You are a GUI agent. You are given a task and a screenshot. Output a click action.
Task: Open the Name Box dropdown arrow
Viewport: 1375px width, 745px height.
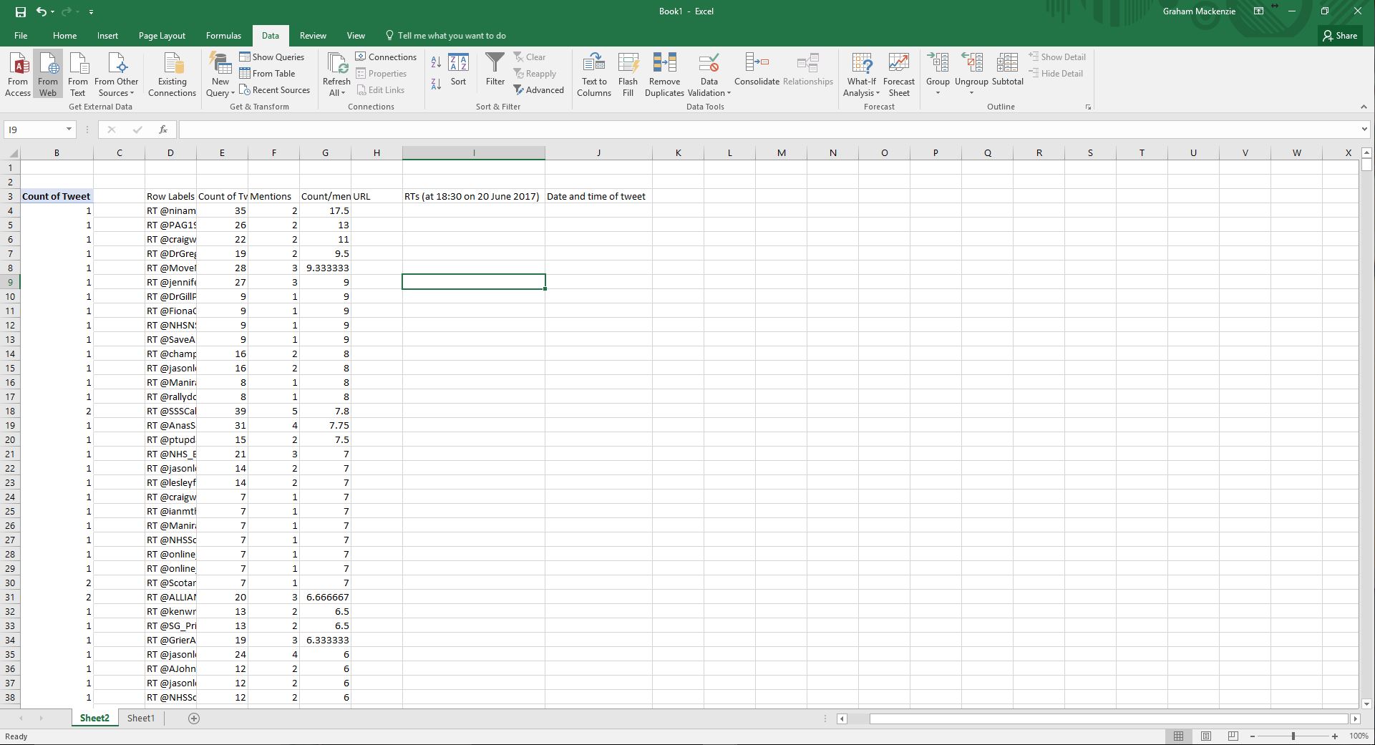click(69, 130)
